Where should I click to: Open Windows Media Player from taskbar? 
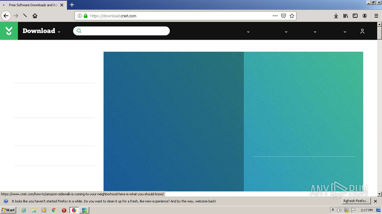point(44,210)
